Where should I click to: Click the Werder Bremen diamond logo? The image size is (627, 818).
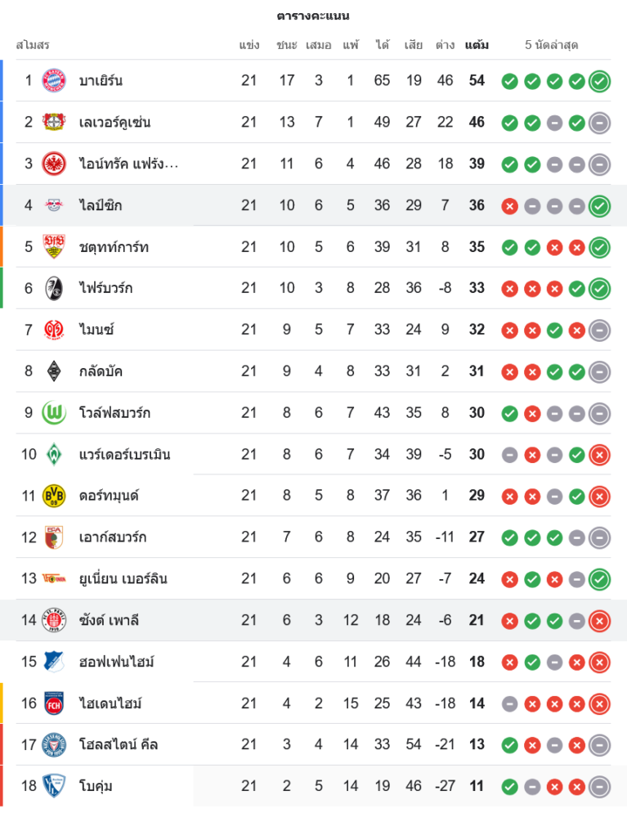53,454
